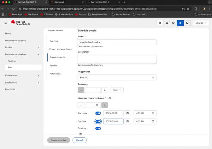Select Pipelines in the sidebar
The width and height of the screenshot is (212, 149).
click(12, 61)
